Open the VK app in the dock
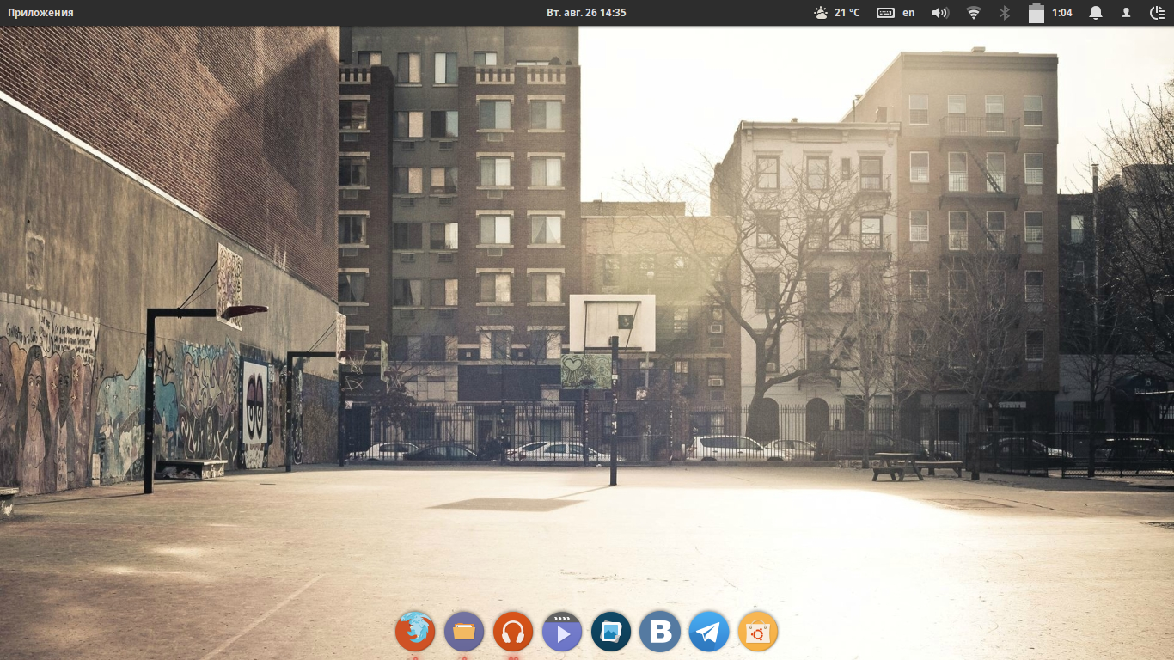Image resolution: width=1174 pixels, height=660 pixels. (x=660, y=632)
